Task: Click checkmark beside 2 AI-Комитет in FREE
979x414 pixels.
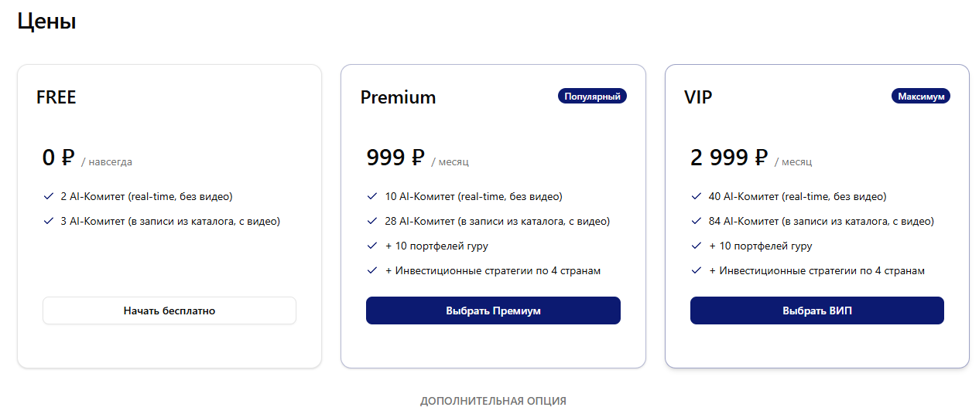Action: pos(49,197)
